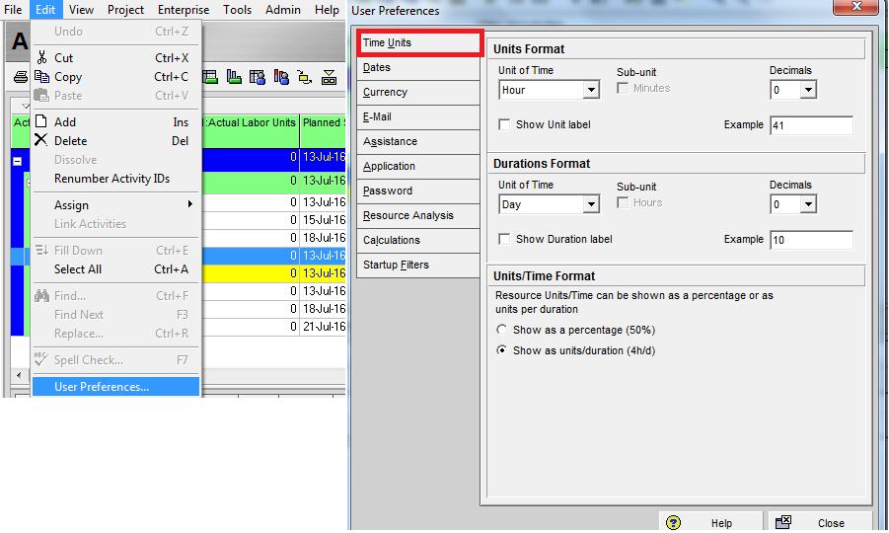Viewport: 889px width, 533px height.
Task: Open the E-Mail preferences tab
Action: pyautogui.click(x=418, y=116)
